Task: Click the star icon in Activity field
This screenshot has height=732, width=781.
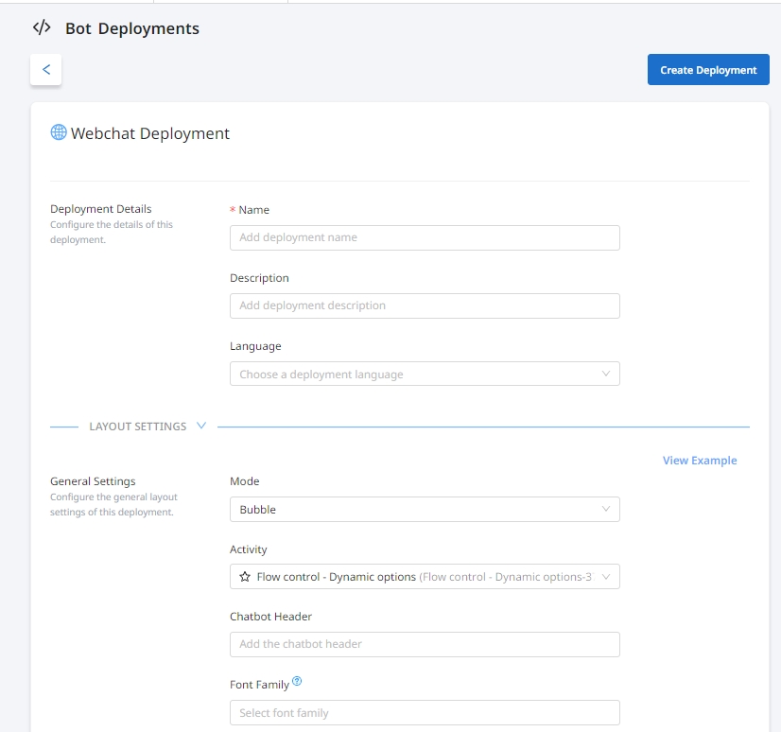Action: (245, 577)
